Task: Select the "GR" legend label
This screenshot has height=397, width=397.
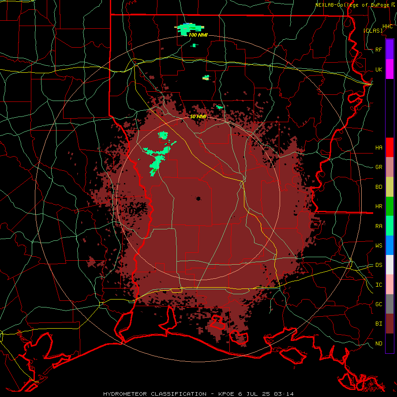Action: pos(378,167)
